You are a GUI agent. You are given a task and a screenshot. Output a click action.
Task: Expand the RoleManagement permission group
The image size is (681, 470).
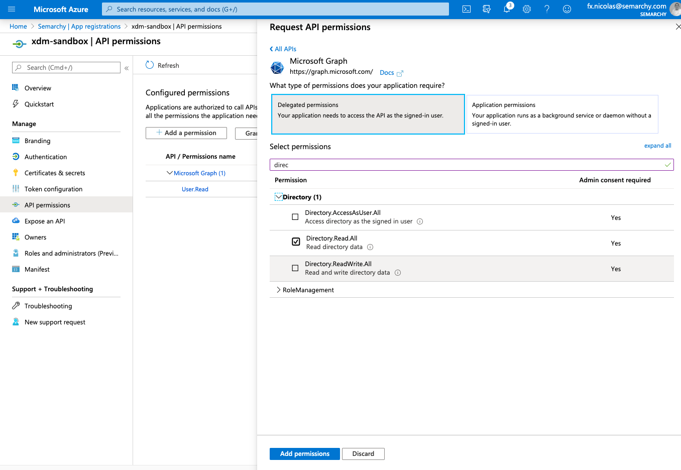pyautogui.click(x=279, y=290)
